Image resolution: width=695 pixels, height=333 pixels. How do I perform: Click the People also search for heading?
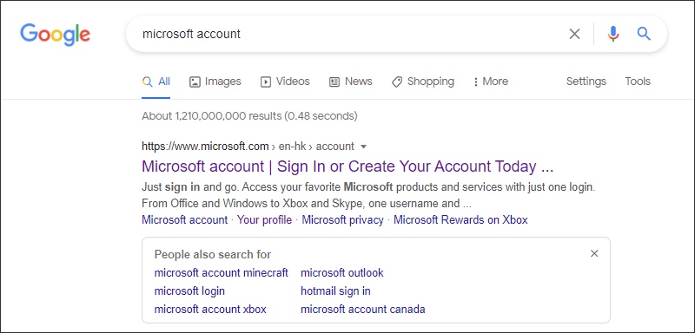coord(213,254)
